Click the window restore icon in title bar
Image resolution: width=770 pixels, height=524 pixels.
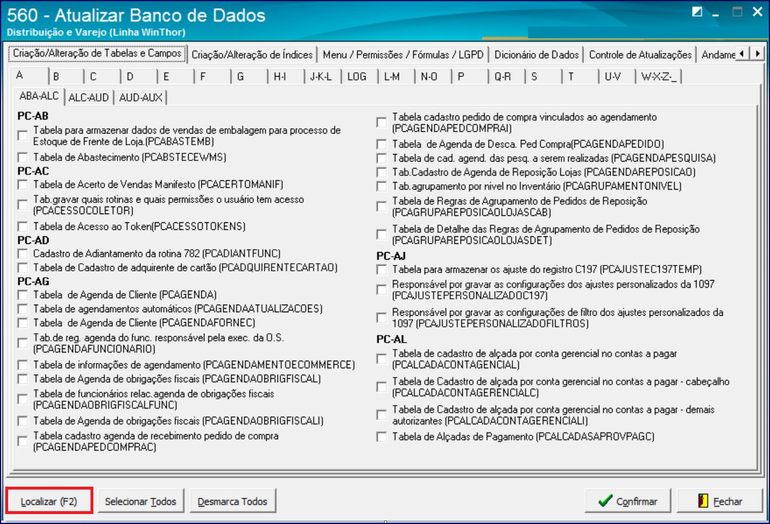click(697, 12)
